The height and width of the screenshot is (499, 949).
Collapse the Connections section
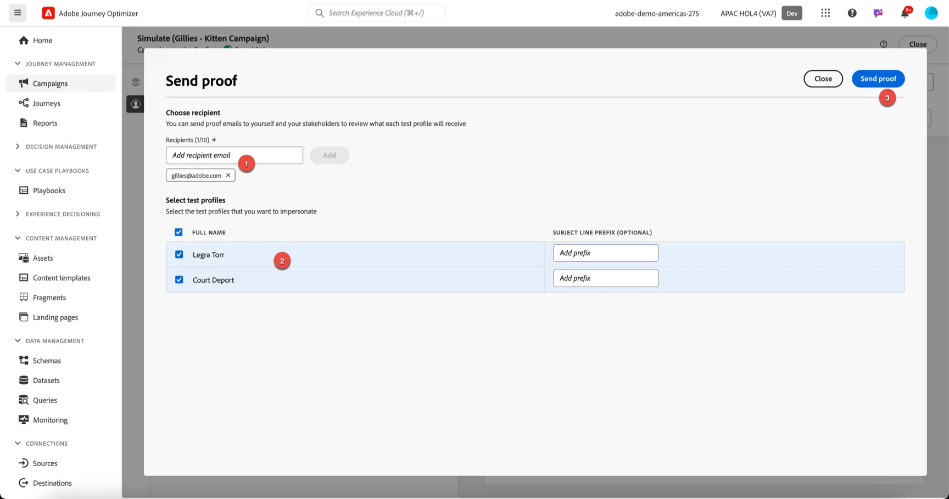18,444
